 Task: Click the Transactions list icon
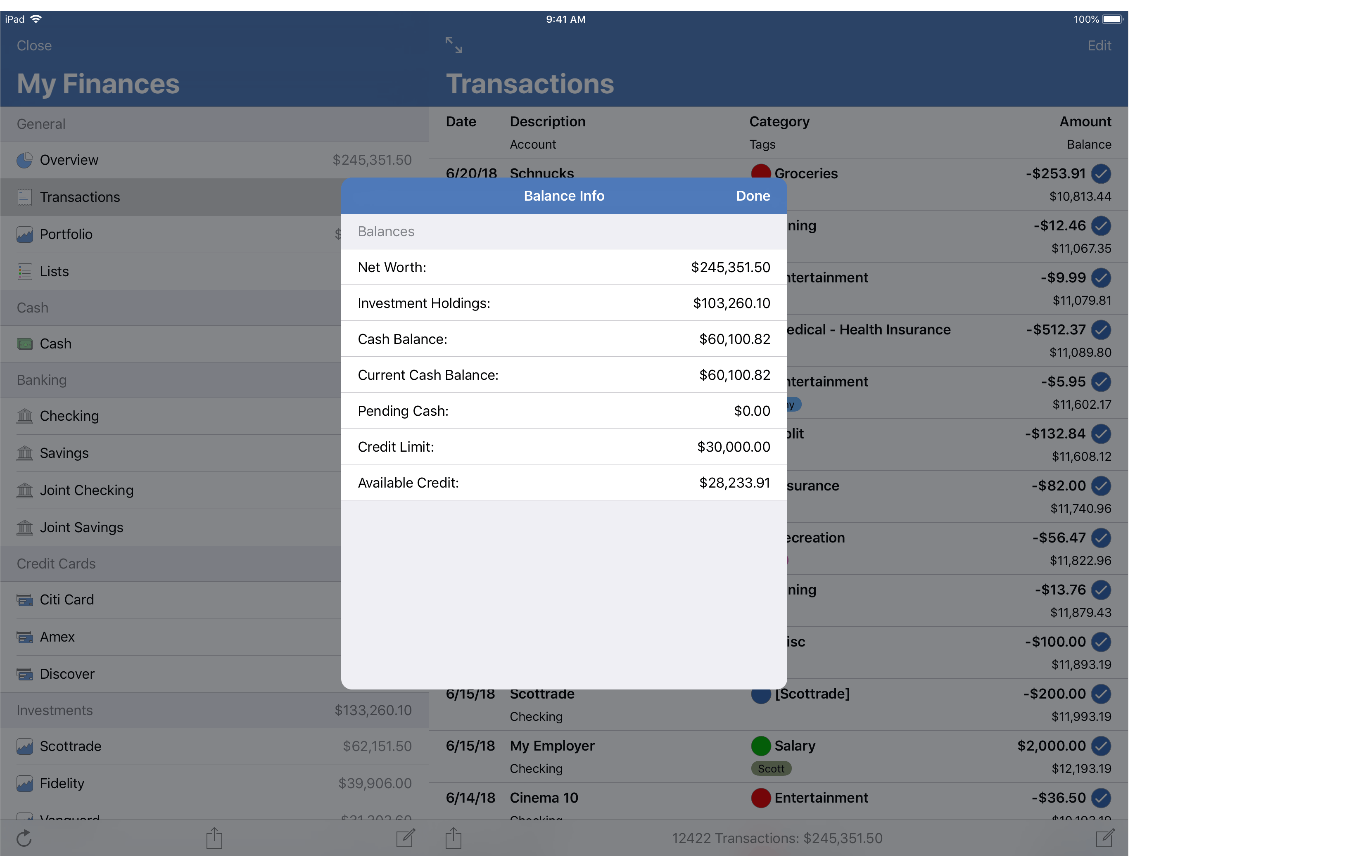click(x=24, y=197)
